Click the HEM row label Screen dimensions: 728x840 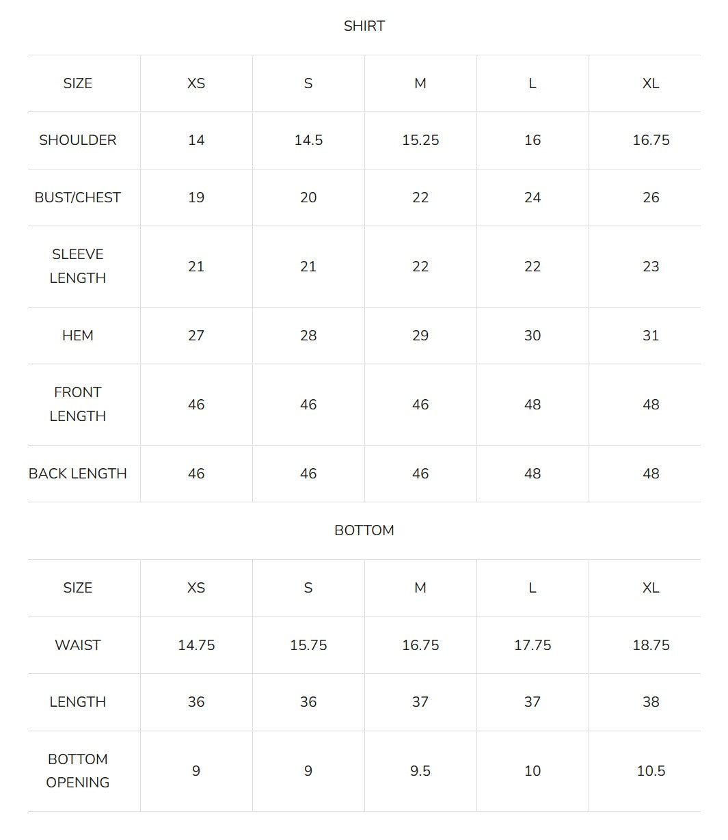78,336
